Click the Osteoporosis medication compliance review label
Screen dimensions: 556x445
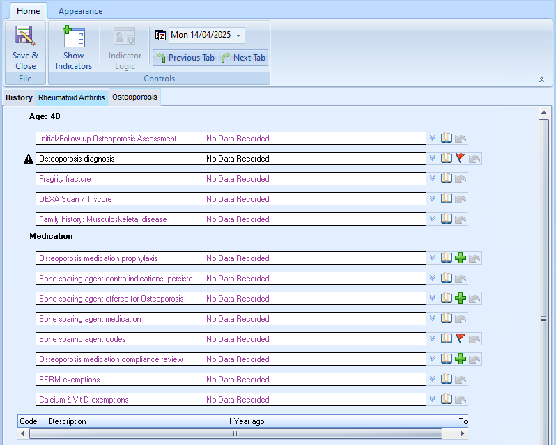[111, 359]
